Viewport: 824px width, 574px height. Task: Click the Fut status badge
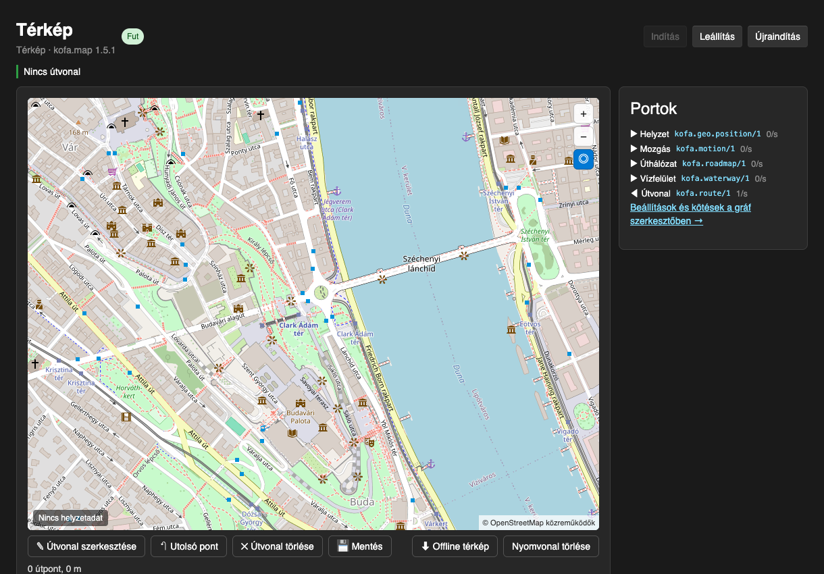pyautogui.click(x=133, y=36)
